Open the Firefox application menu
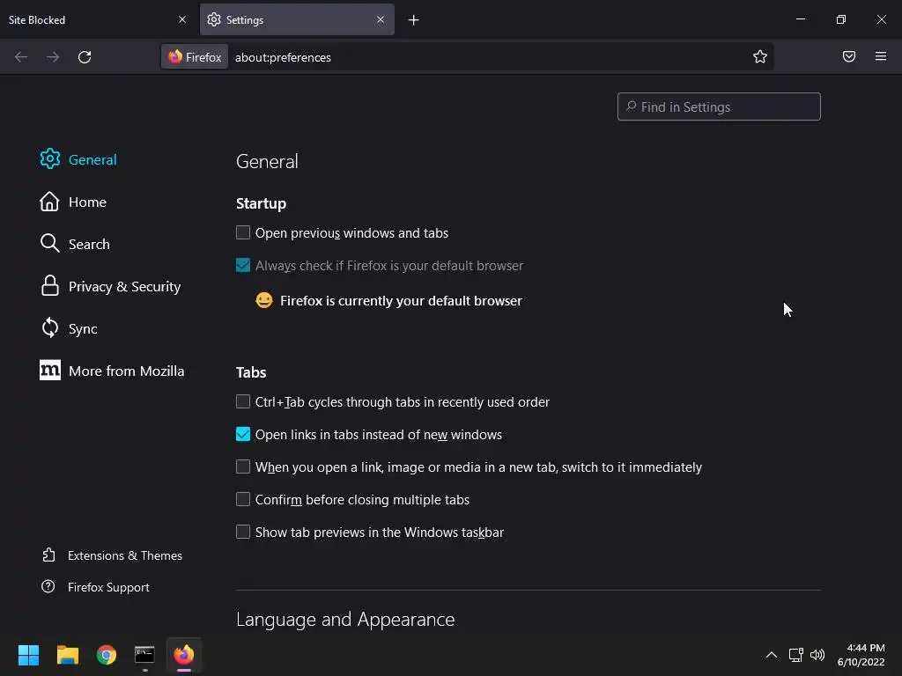This screenshot has height=676, width=902. tap(881, 56)
